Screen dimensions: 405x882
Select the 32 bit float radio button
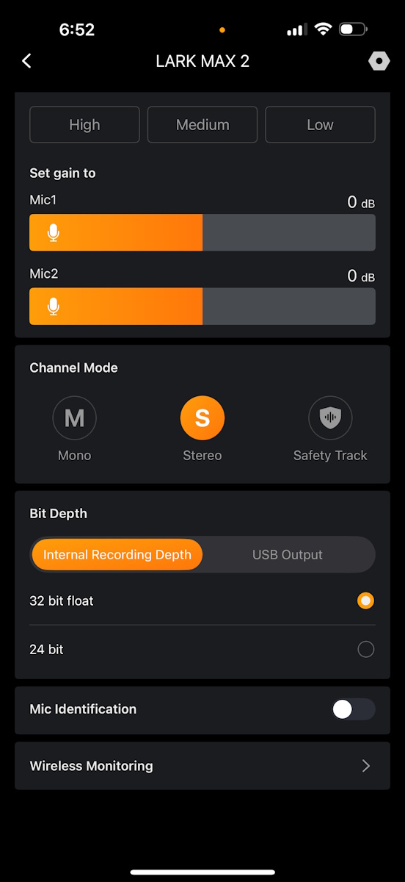coord(365,600)
